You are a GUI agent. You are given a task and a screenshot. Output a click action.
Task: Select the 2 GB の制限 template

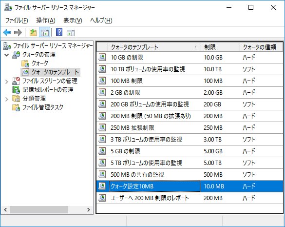tap(125, 93)
